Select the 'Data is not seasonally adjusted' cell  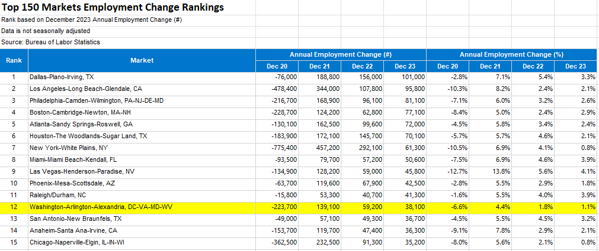[46, 31]
